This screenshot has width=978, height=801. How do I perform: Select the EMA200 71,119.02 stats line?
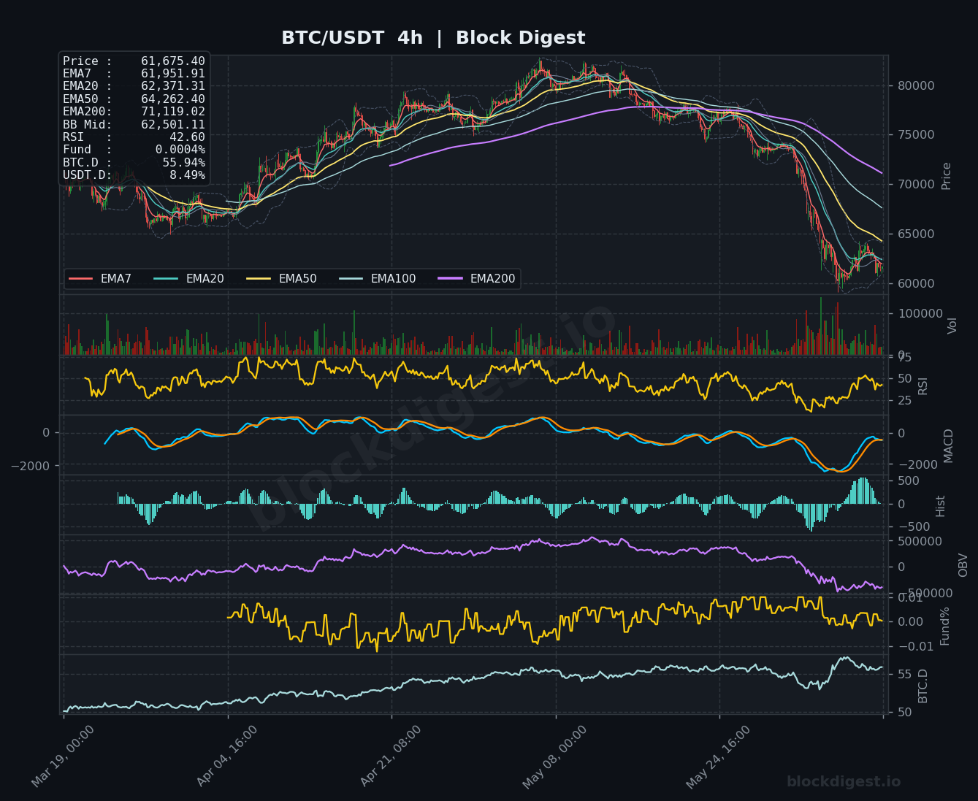point(134,112)
